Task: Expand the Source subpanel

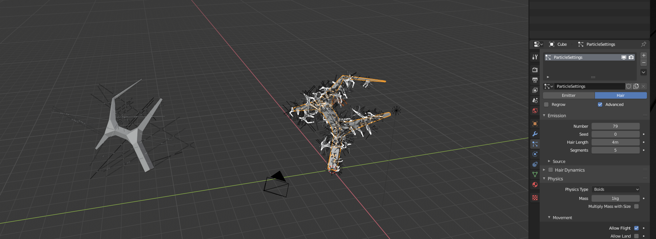Action: pos(549,161)
